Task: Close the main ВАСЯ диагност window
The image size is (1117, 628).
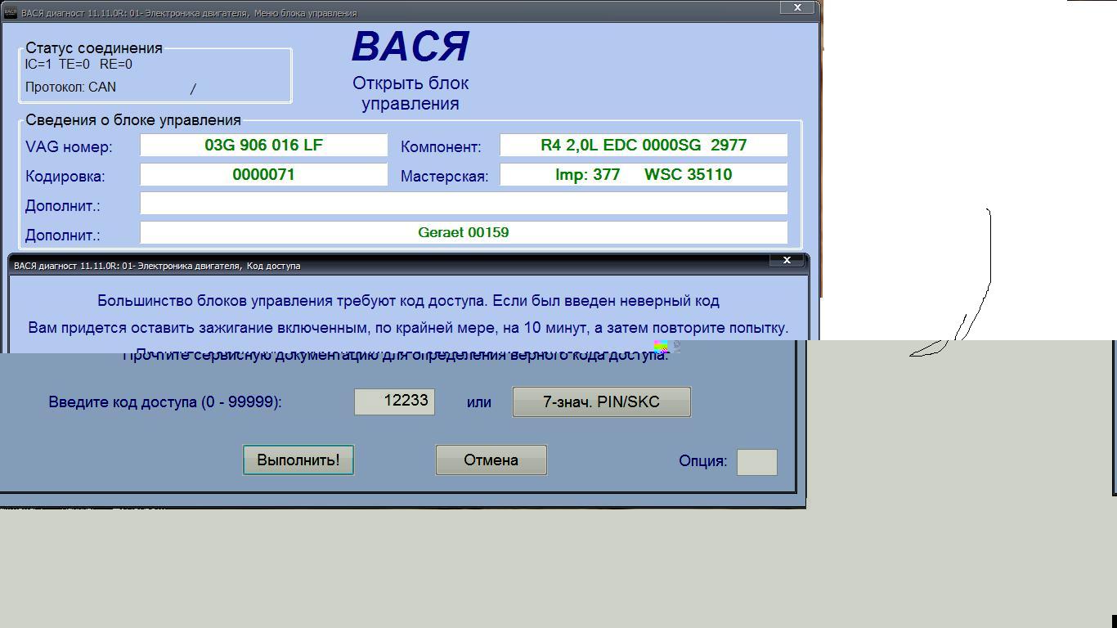Action: click(796, 7)
